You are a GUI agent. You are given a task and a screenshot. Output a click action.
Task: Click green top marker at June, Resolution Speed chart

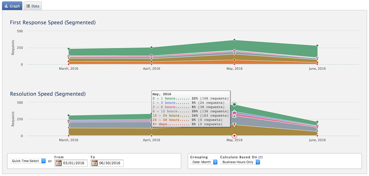point(317,122)
